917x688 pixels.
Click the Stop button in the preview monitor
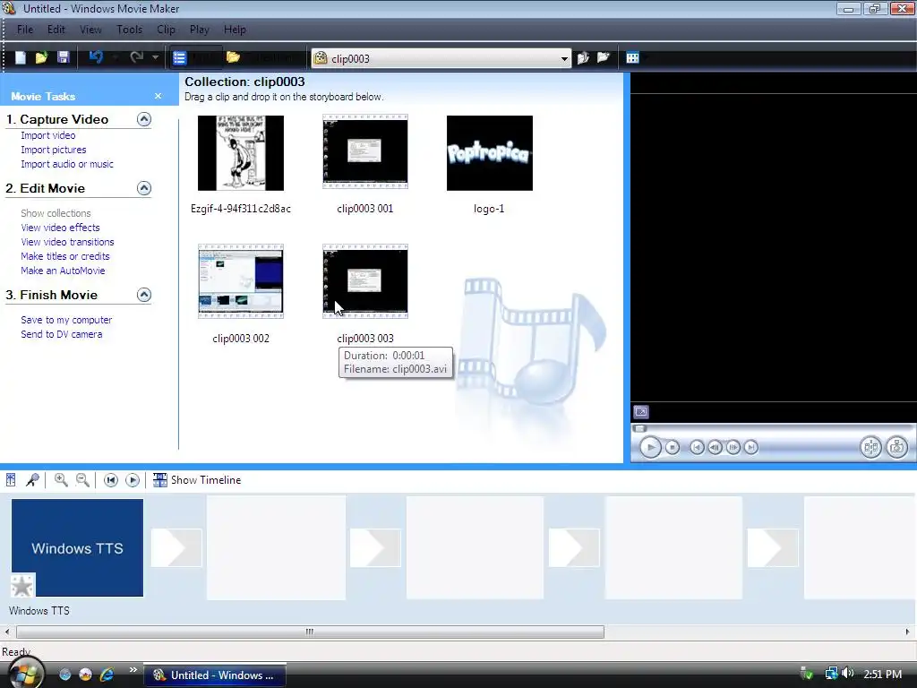tap(673, 448)
